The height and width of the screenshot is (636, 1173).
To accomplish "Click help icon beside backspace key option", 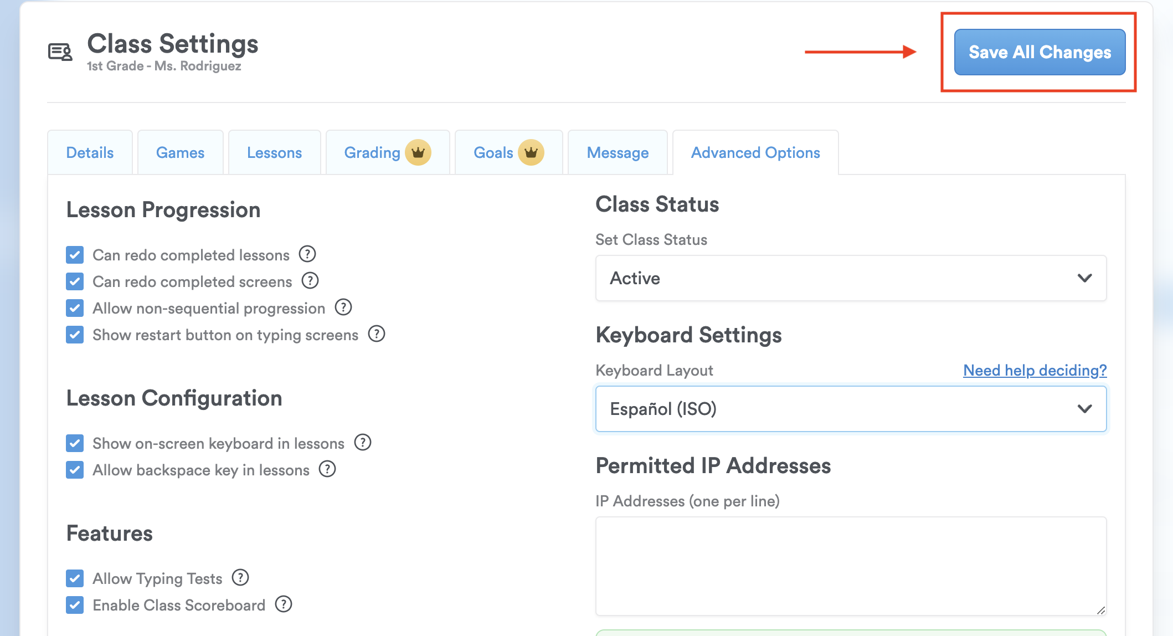I will click(x=327, y=469).
